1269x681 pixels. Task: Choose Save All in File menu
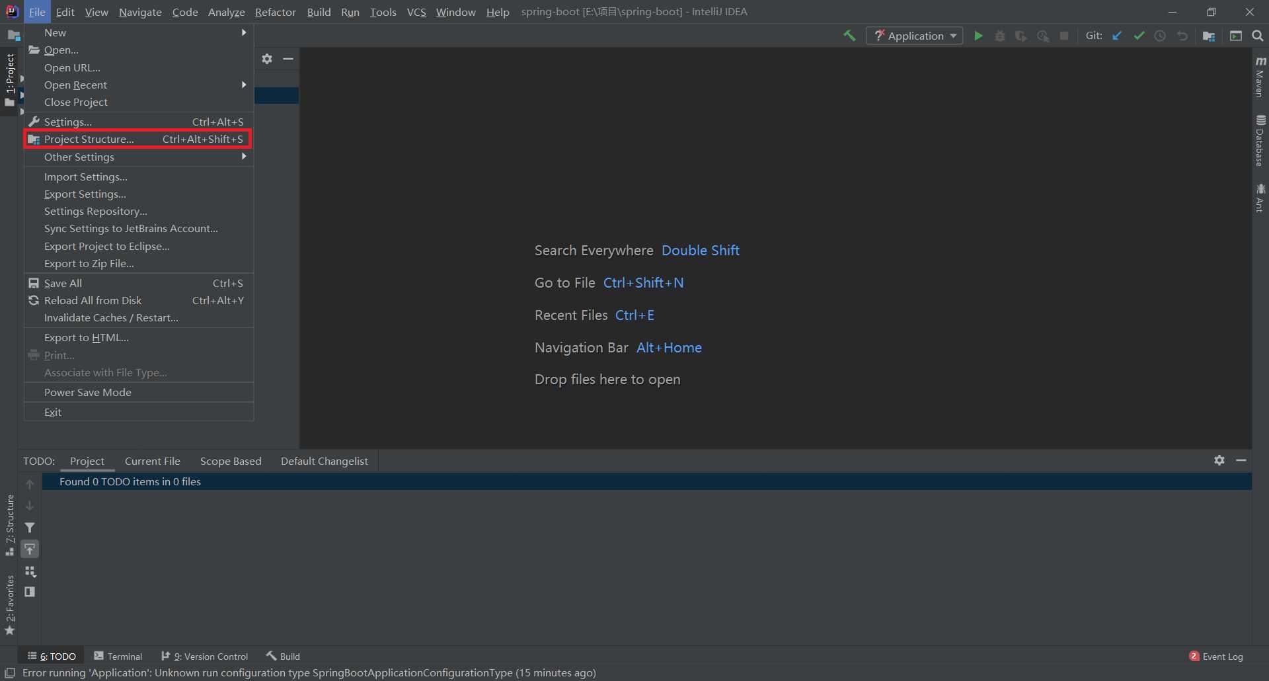[139, 283]
